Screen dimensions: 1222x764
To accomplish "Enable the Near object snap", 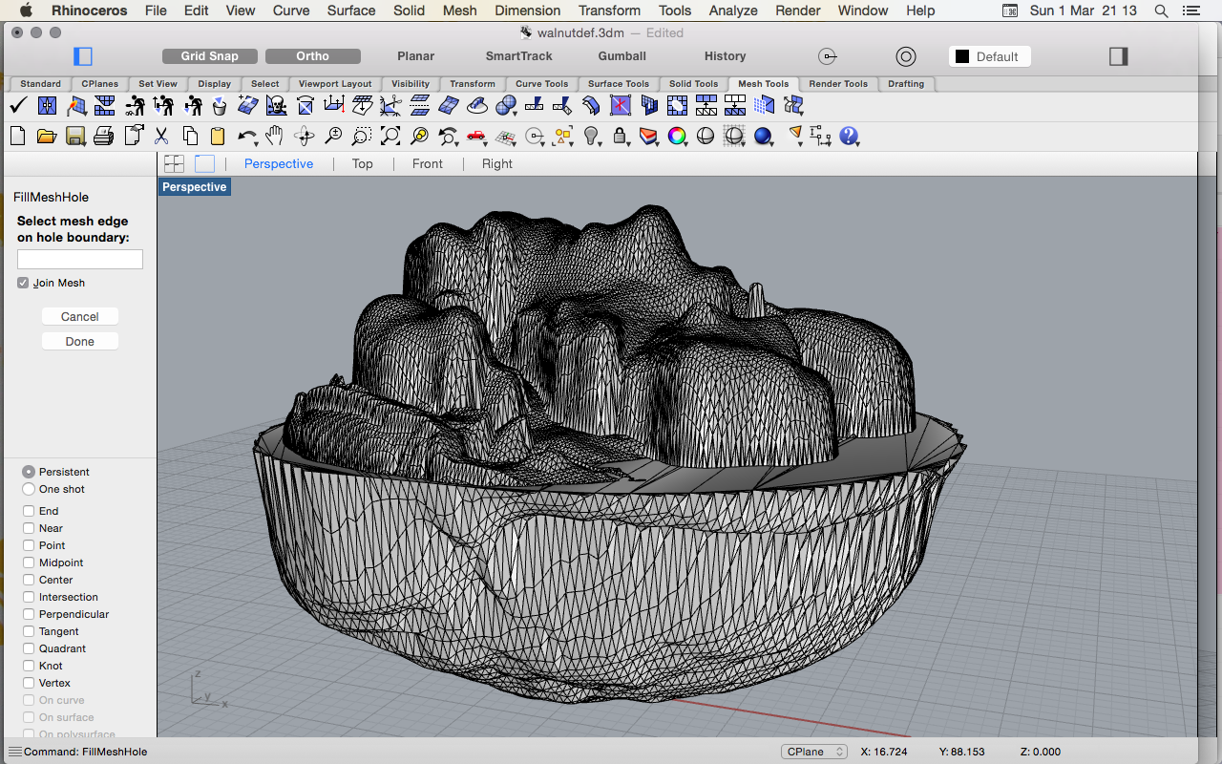I will coord(29,528).
